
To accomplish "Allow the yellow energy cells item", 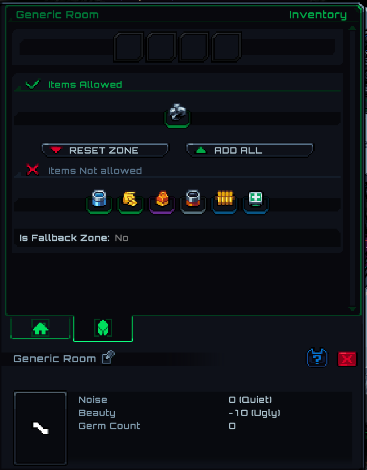I will click(225, 201).
